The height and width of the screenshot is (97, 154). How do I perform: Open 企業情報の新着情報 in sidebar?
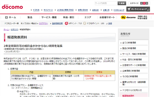(x=131, y=71)
